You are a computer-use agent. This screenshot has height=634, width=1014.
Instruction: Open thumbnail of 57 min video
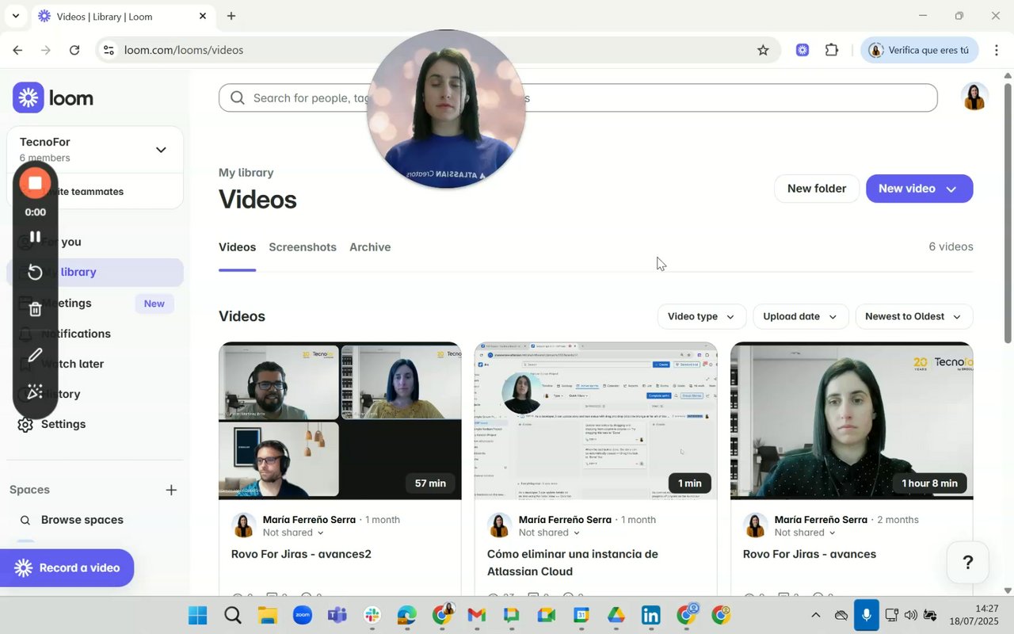[340, 421]
